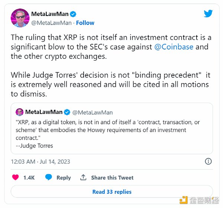Open the small avatar in quoted tweet

[19, 112]
